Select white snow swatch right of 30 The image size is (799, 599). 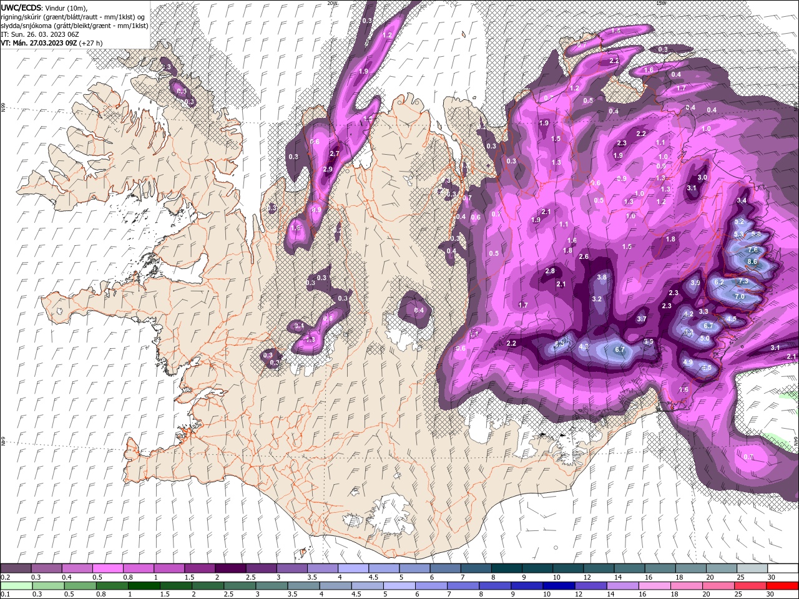coord(782,568)
